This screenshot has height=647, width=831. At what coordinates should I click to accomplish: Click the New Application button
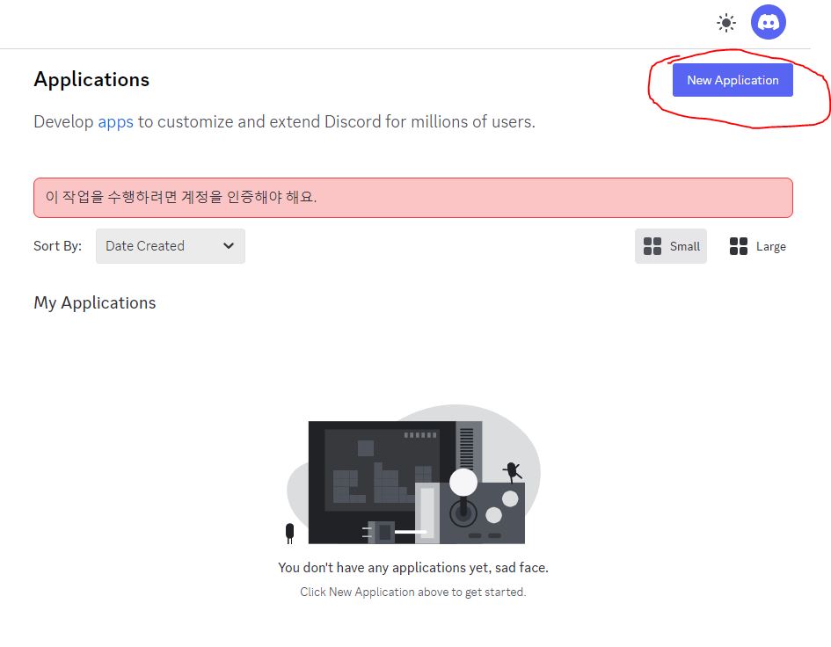coord(733,80)
